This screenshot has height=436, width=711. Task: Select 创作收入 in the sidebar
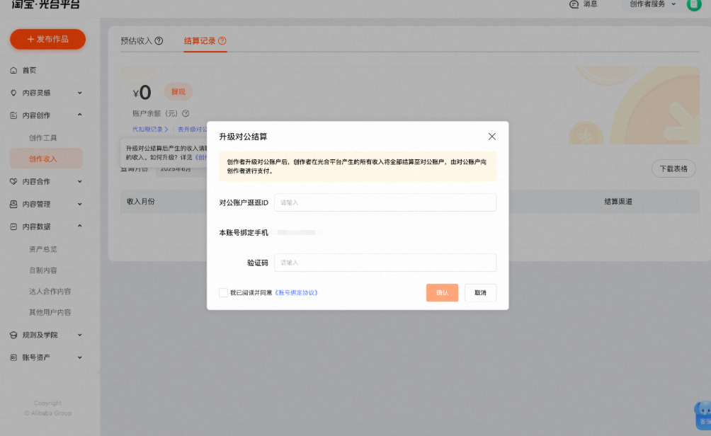click(46, 159)
